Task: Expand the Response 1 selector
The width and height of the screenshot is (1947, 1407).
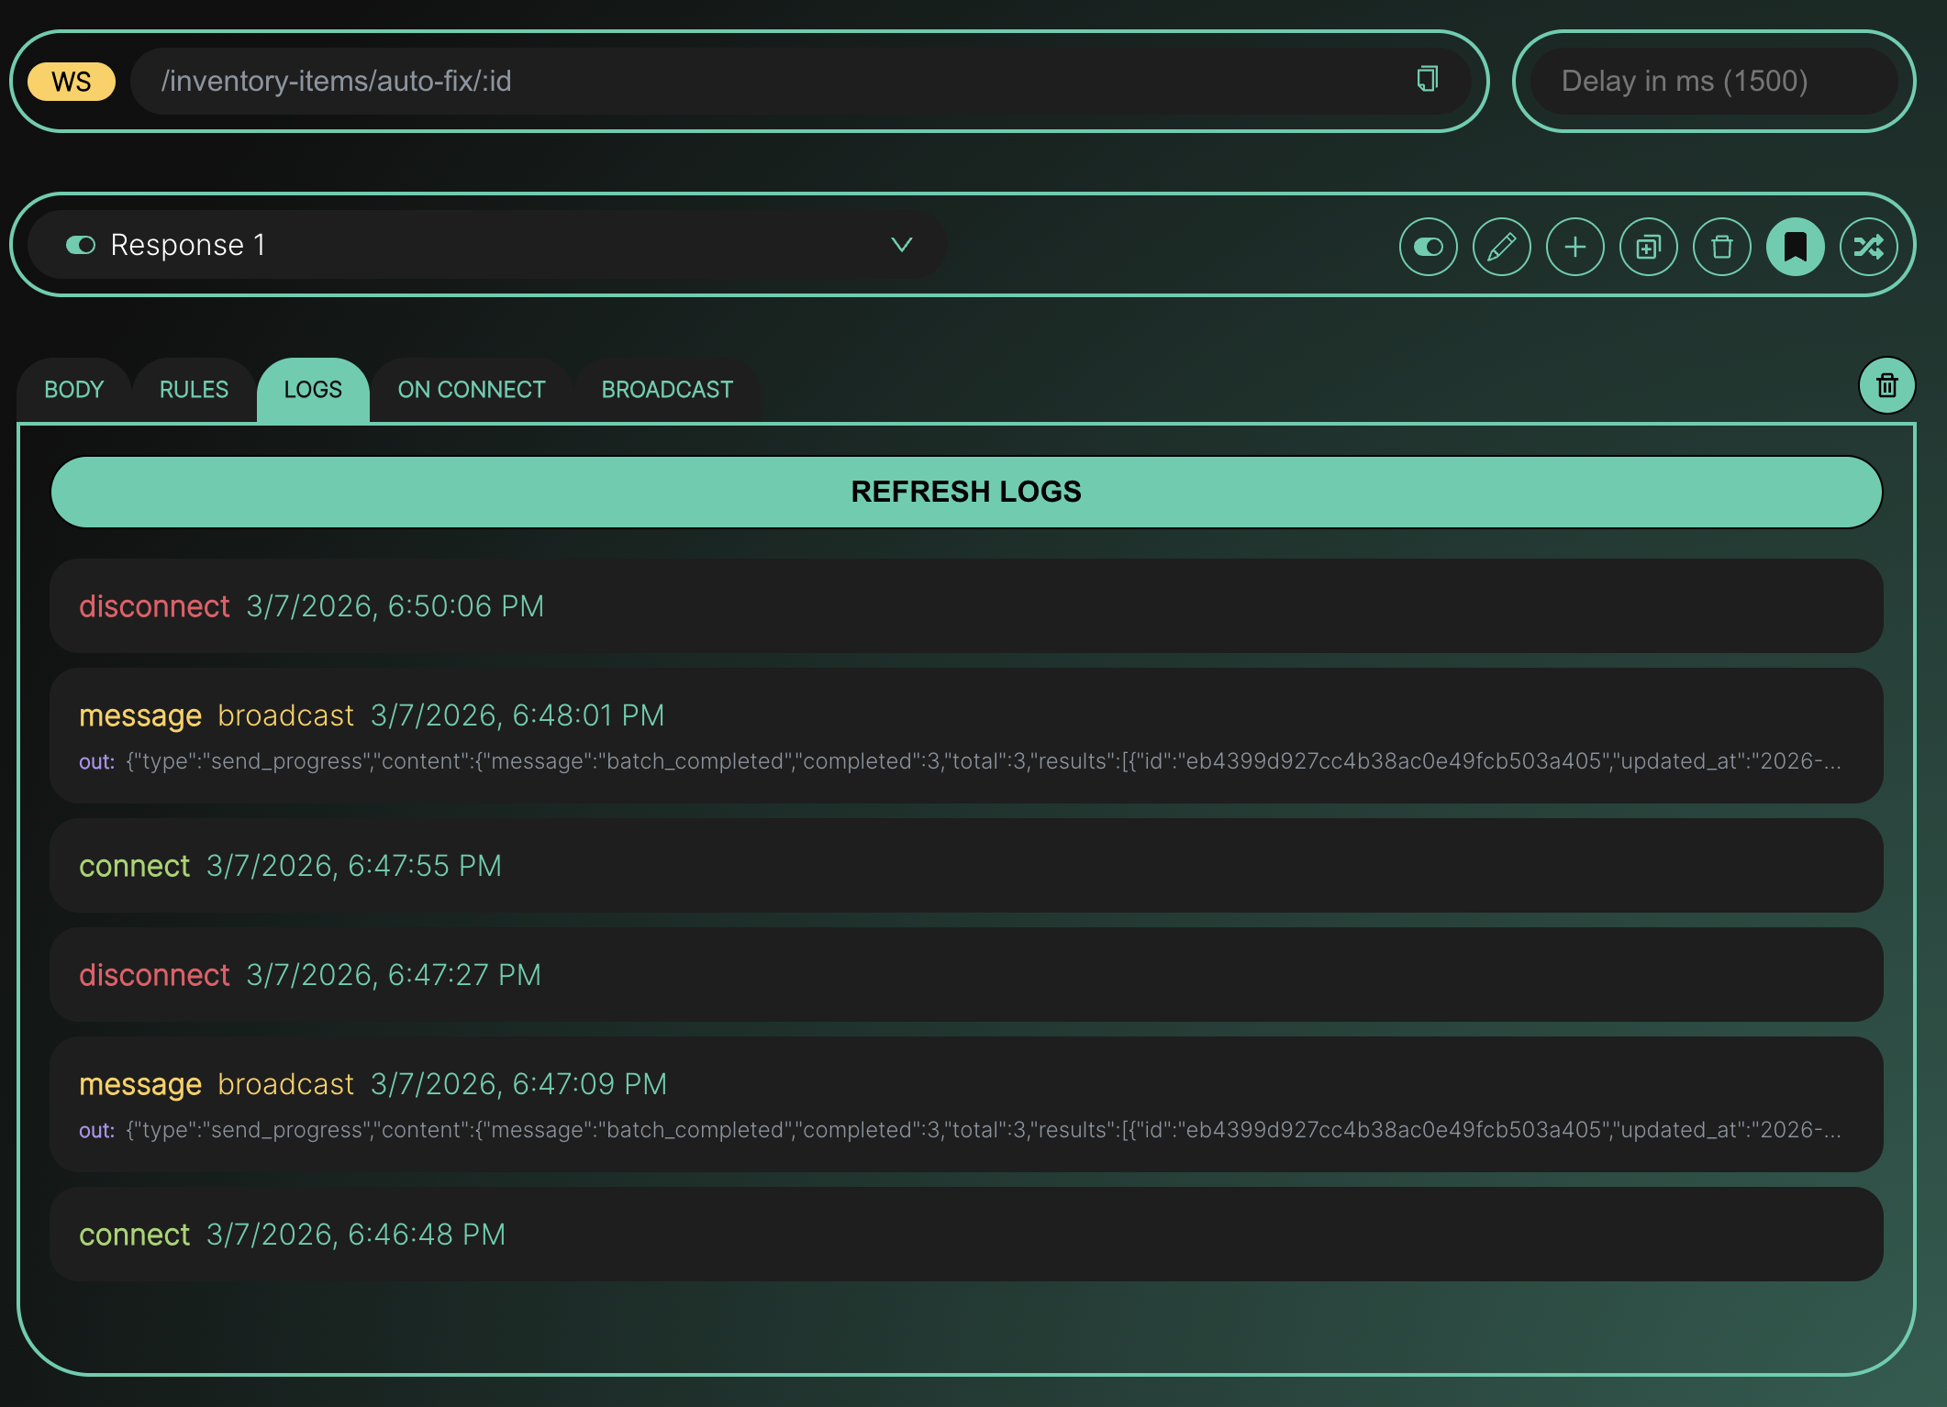Action: [486, 245]
